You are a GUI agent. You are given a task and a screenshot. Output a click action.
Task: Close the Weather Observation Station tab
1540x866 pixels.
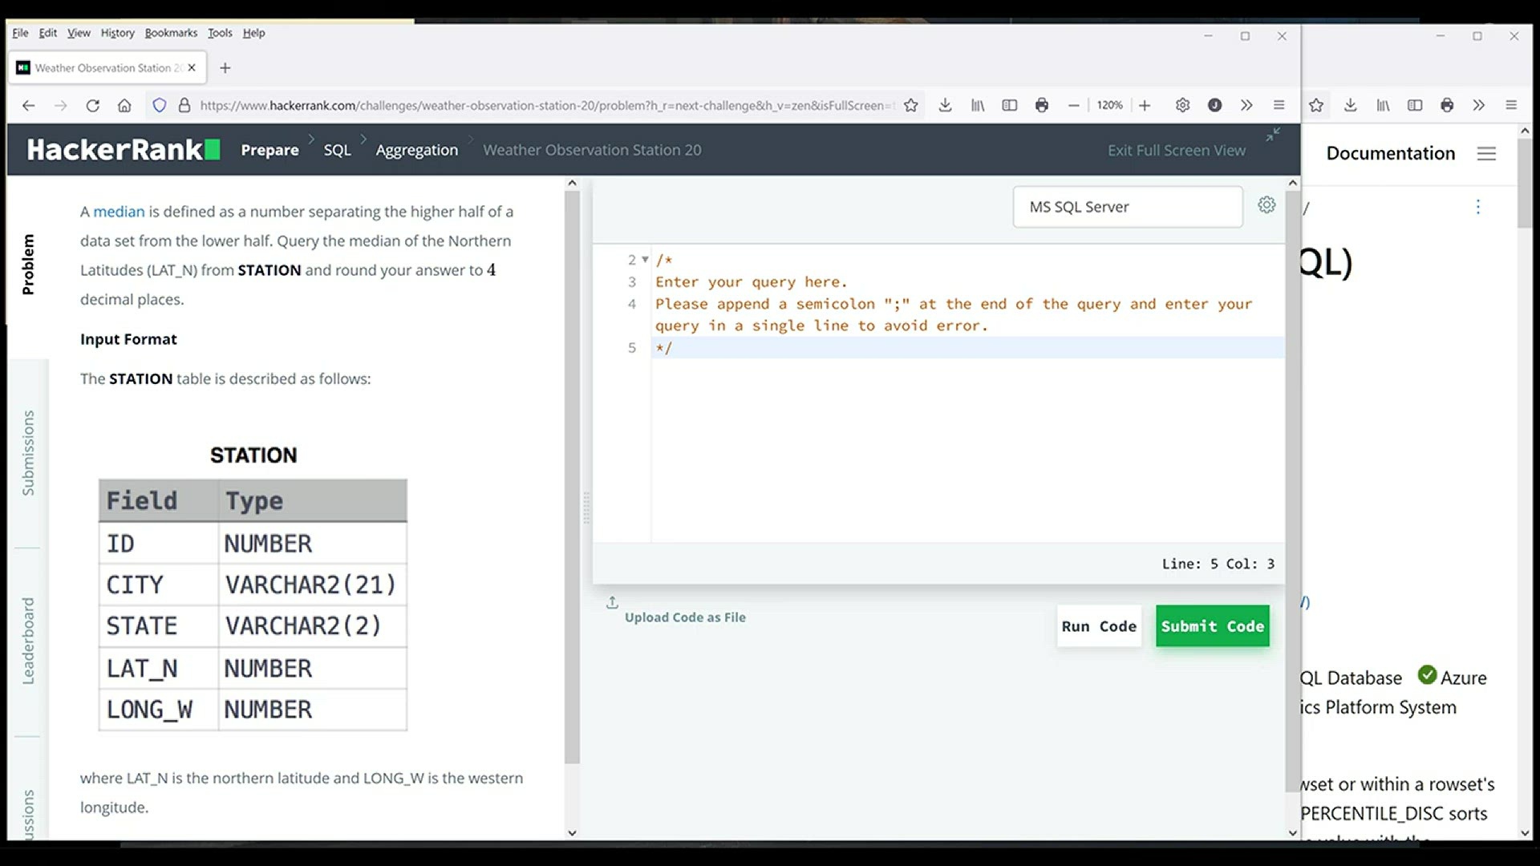click(192, 68)
